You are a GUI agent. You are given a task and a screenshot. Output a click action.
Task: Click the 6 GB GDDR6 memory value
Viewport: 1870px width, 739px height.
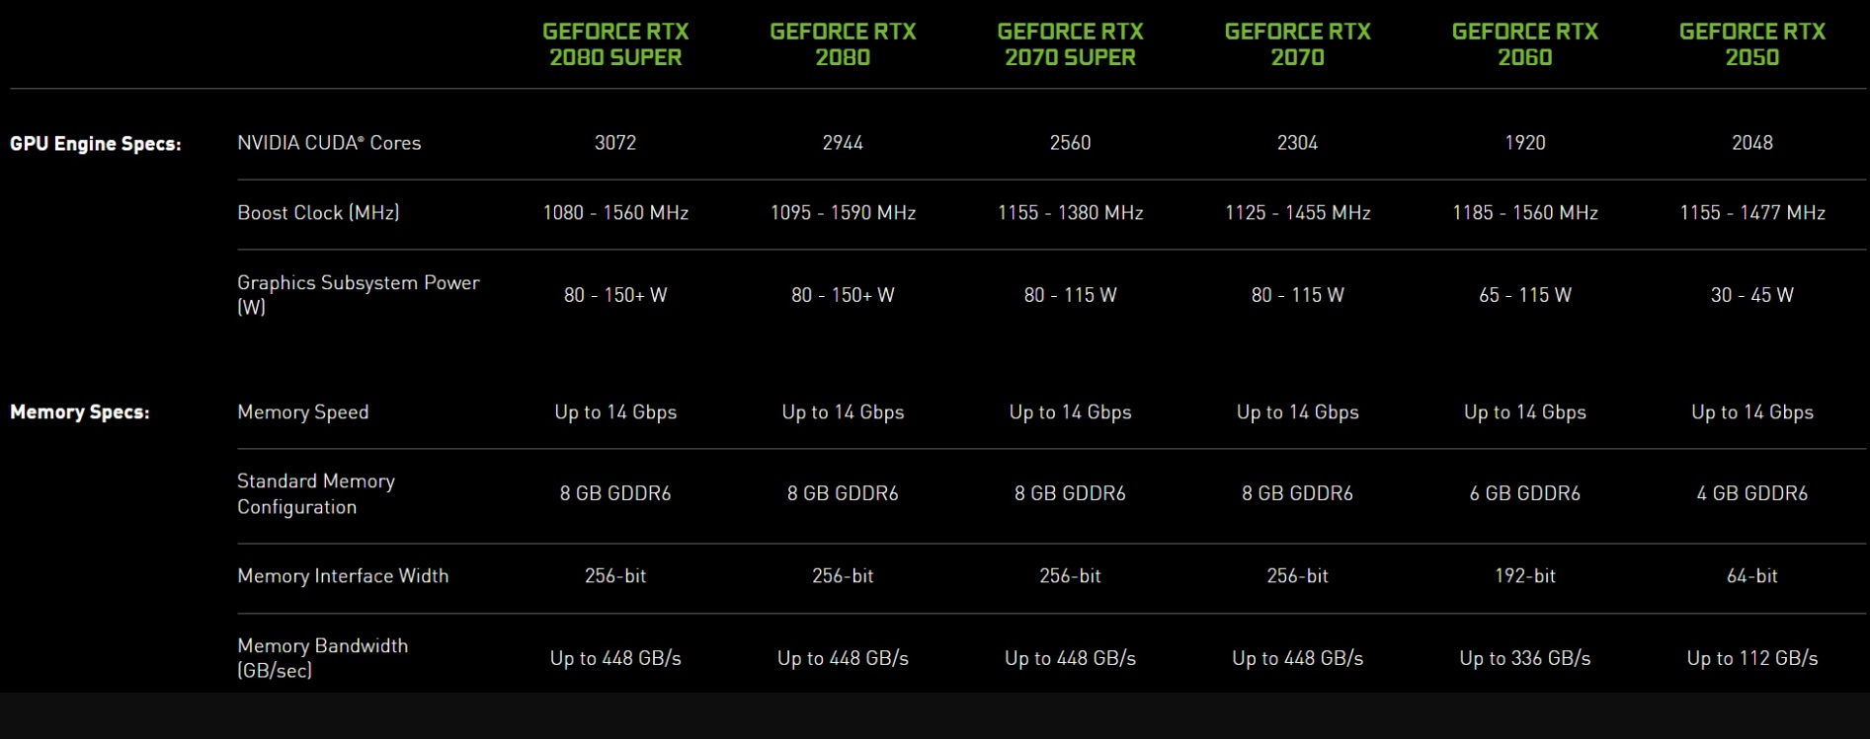[x=1524, y=493]
